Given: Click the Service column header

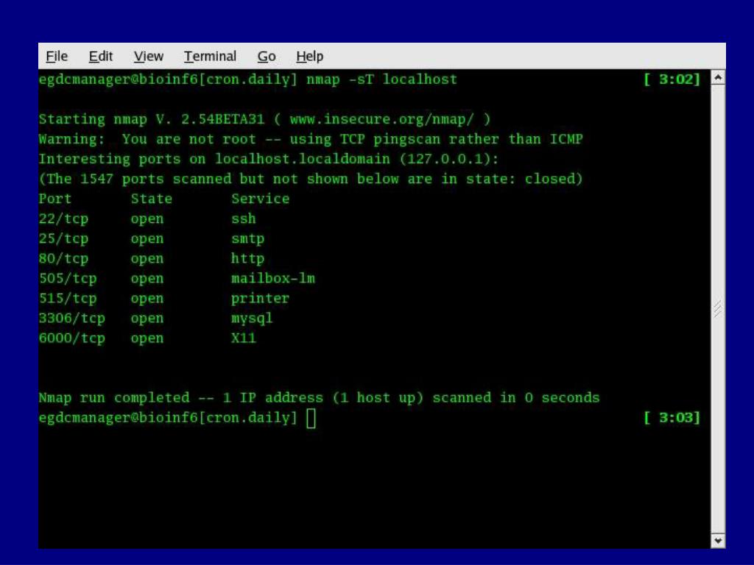Looking at the screenshot, I should click(260, 199).
